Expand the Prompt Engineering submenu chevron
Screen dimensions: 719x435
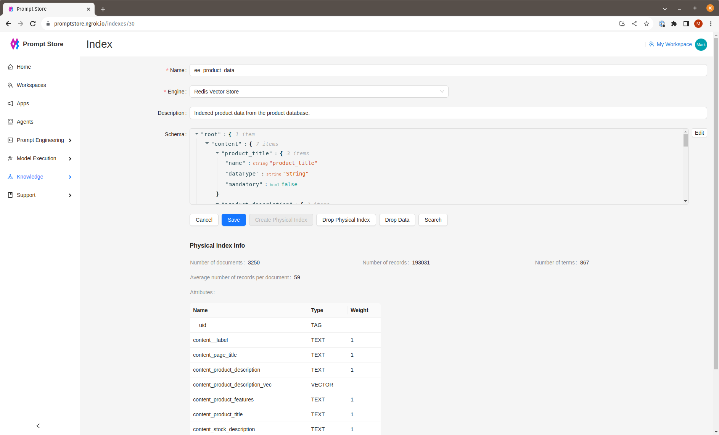coord(70,140)
